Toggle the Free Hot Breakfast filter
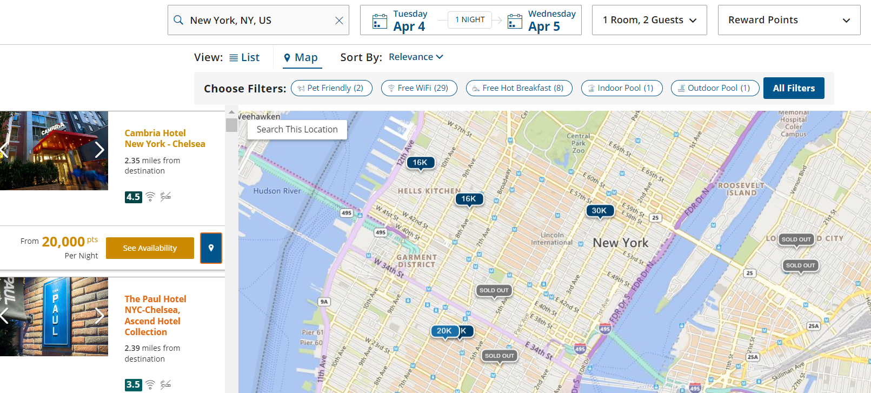The image size is (871, 393). (x=519, y=88)
